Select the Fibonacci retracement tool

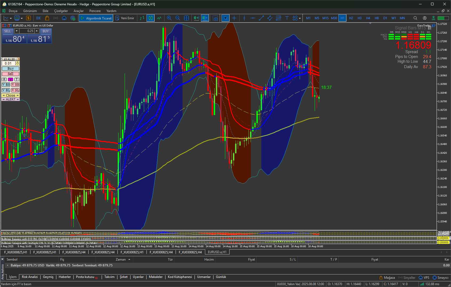[278, 18]
